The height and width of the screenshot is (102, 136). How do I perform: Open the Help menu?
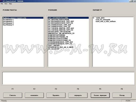tap(10, 4)
